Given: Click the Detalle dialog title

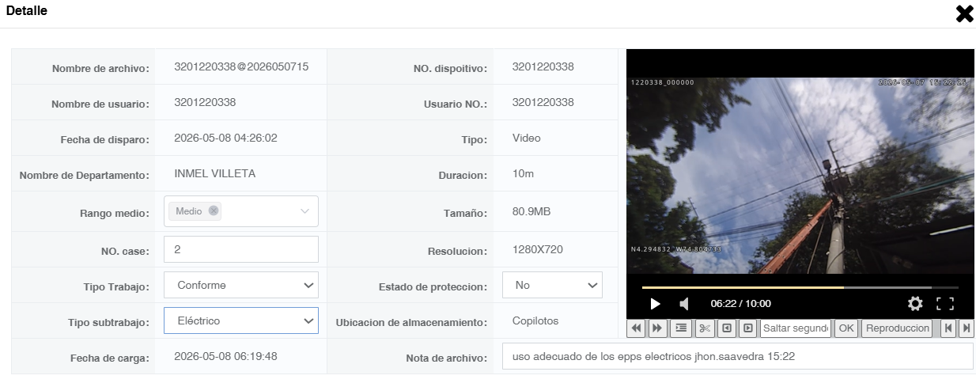Looking at the screenshot, I should tap(27, 11).
